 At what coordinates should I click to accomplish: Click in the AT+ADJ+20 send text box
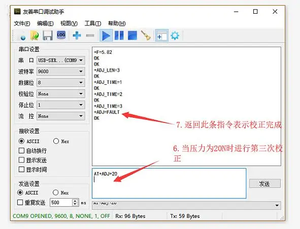pyautogui.click(x=169, y=183)
